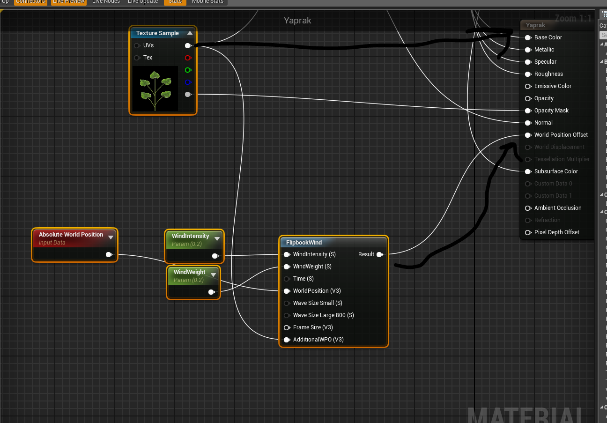Click the Frame Size (V3) input pin

click(x=287, y=327)
